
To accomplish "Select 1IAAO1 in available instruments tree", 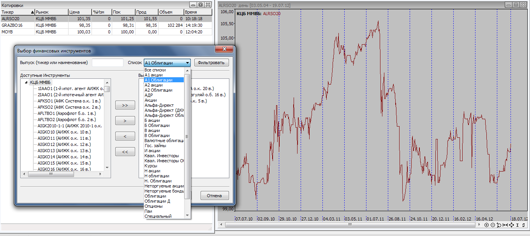I will click(x=70, y=88).
